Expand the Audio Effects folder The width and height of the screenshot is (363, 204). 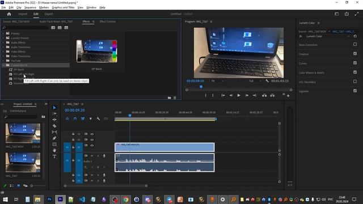3,42
